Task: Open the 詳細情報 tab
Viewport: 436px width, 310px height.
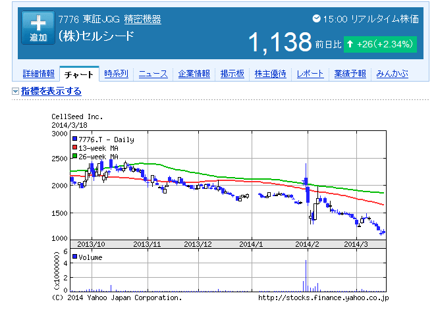Action: tap(39, 74)
